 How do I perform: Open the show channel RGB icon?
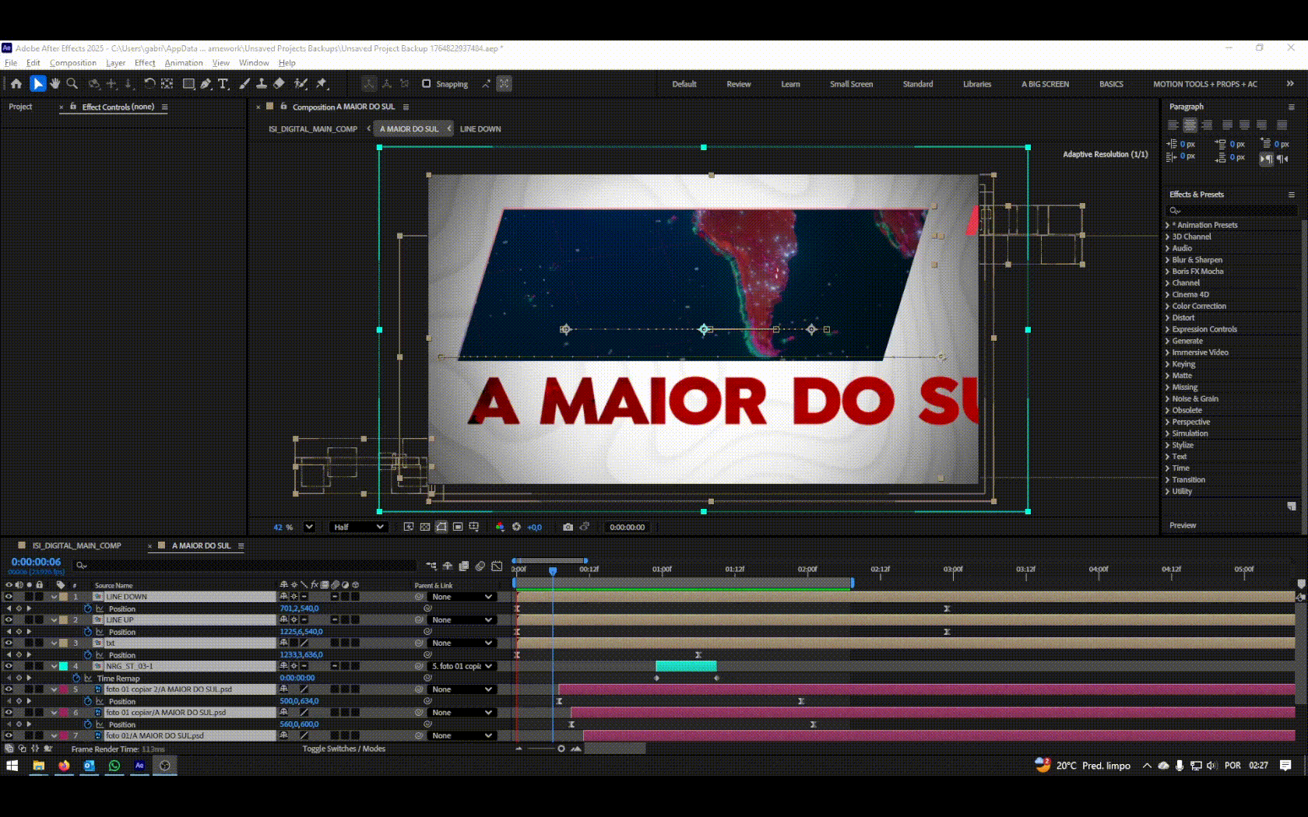500,527
